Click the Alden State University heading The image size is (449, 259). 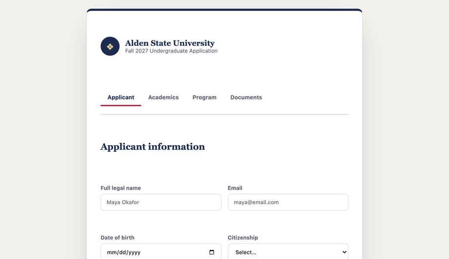pyautogui.click(x=170, y=43)
